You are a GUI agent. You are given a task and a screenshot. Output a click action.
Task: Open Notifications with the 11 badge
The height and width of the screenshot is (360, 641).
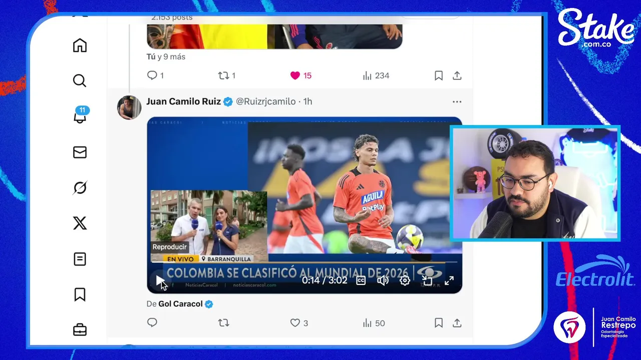[x=80, y=115]
